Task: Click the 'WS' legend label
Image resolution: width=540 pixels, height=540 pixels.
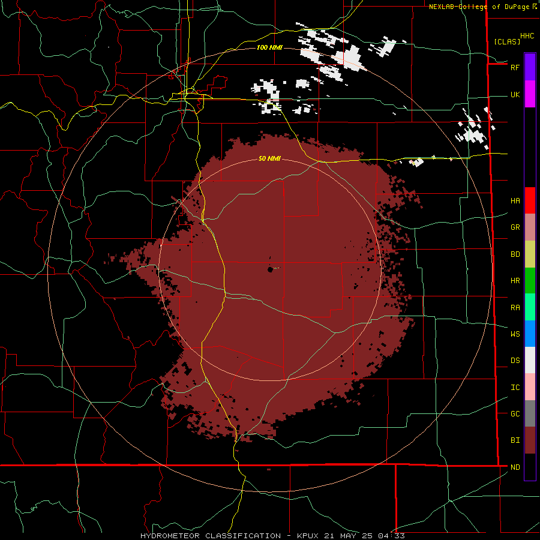Action: tap(515, 334)
